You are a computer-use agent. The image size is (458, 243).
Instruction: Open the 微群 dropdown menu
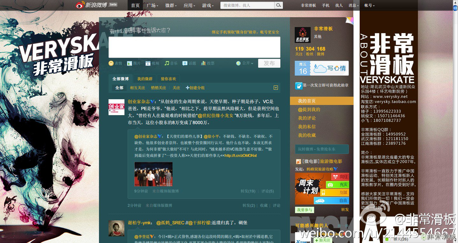point(171,5)
